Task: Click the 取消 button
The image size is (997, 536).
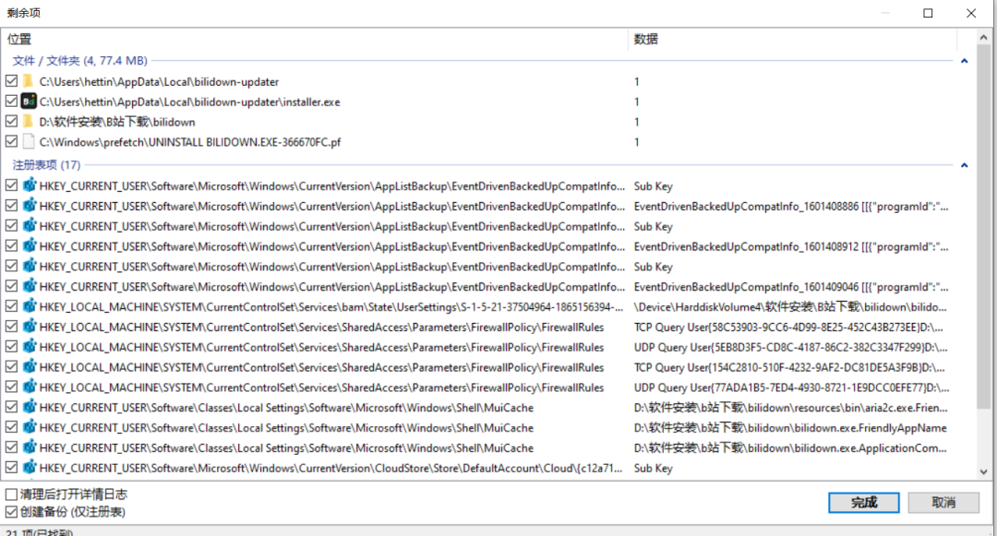Action: pos(943,503)
